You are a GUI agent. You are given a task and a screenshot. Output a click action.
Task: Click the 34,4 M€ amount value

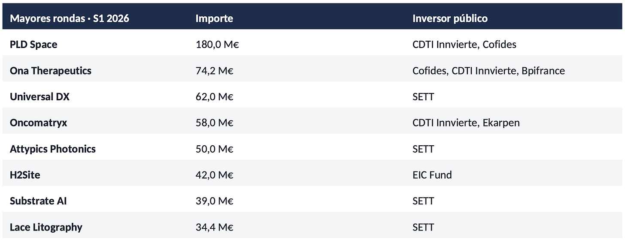[x=214, y=227]
